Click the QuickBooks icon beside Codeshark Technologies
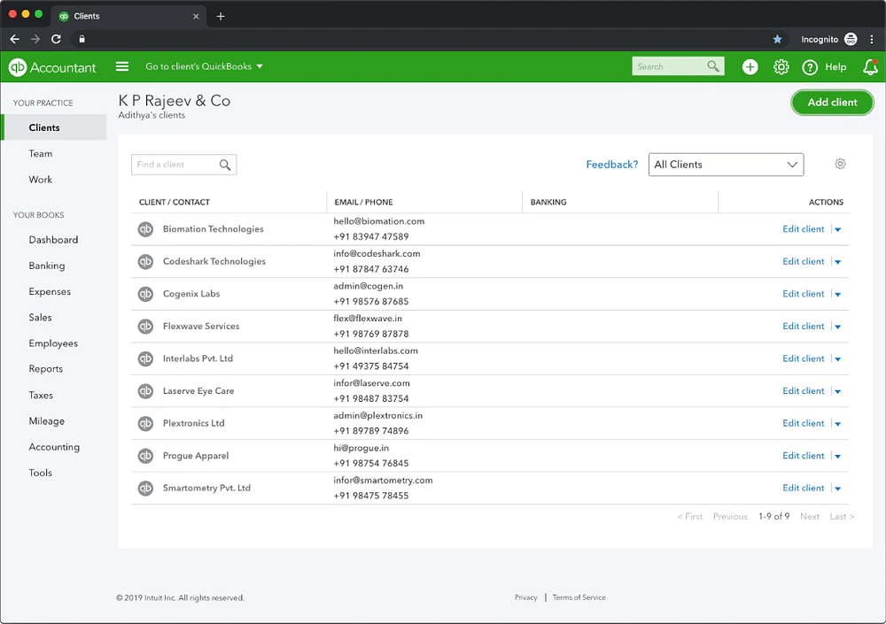 [x=146, y=261]
